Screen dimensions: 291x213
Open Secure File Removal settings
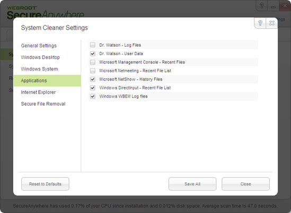[x=43, y=104]
